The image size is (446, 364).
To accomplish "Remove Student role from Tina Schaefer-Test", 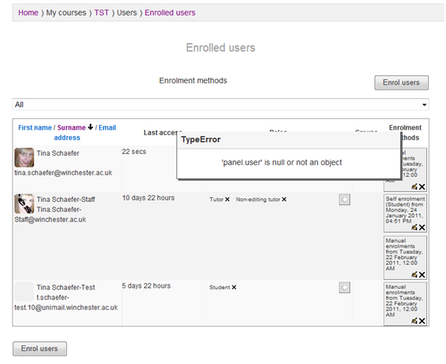I will click(x=234, y=287).
